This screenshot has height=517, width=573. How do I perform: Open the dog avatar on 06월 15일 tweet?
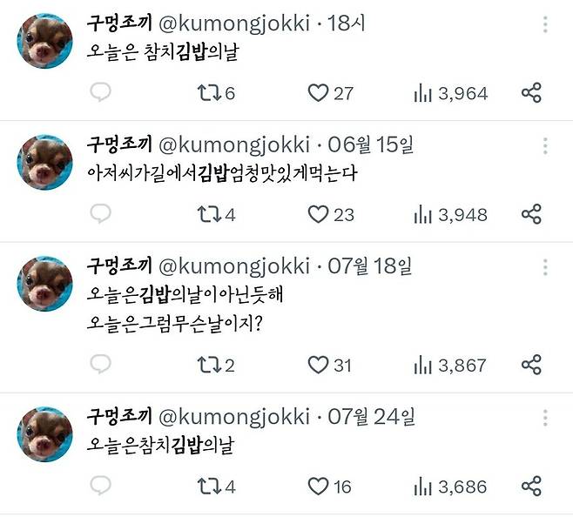[x=44, y=163]
